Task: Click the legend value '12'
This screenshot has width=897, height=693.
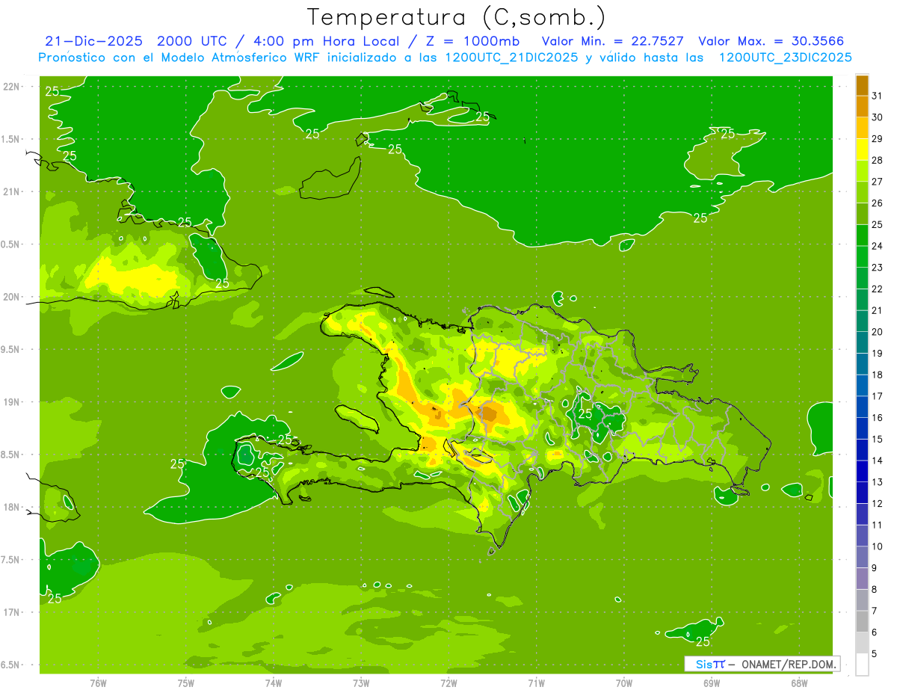Action: click(x=878, y=504)
